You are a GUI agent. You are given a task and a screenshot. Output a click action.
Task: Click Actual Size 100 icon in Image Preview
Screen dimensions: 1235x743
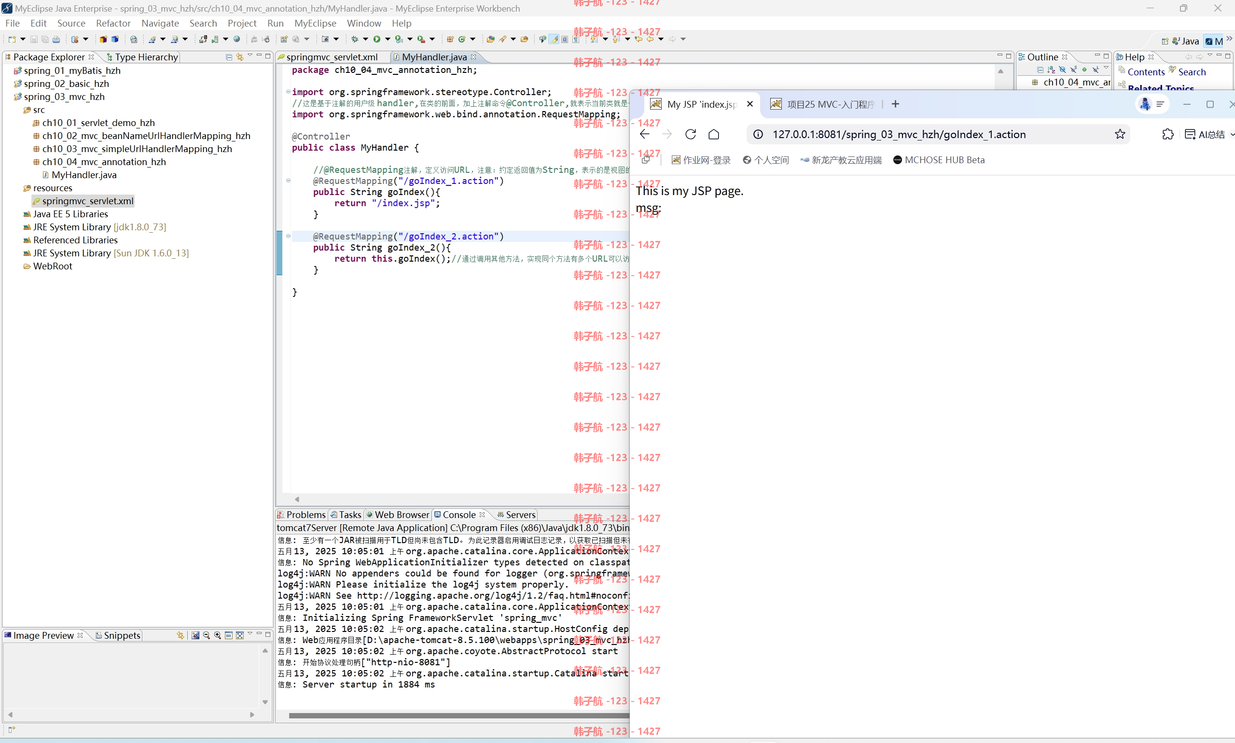(x=228, y=635)
